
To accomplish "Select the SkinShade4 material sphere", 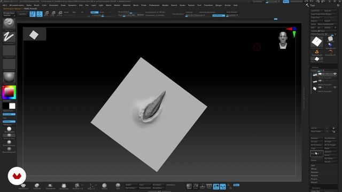I will pyautogui.click(x=9, y=129).
